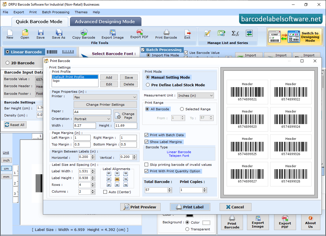The image size is (326, 236).
Task: Open the File menu
Action: click(x=6, y=12)
